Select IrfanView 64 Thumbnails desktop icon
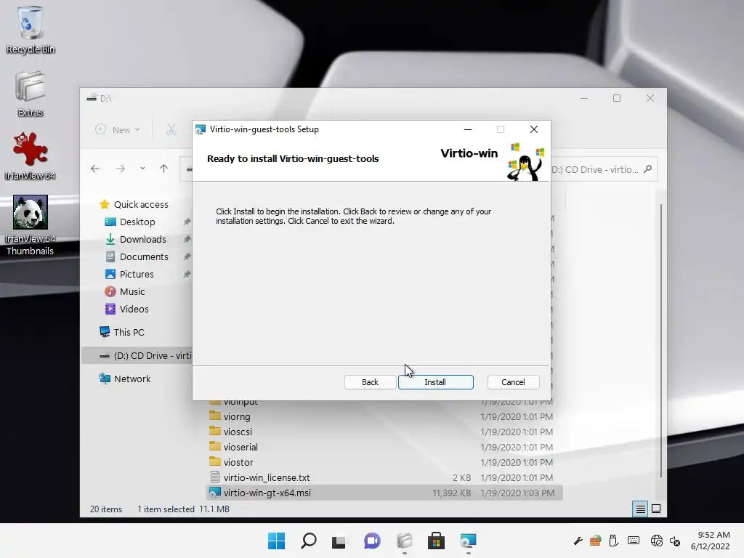Image resolution: width=744 pixels, height=558 pixels. point(31,225)
